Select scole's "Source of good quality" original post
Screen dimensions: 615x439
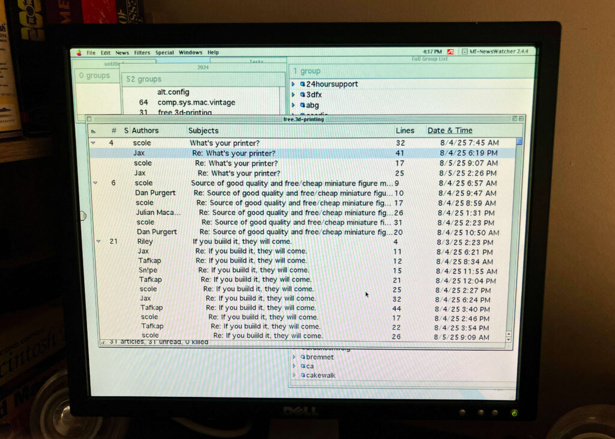(x=303, y=183)
